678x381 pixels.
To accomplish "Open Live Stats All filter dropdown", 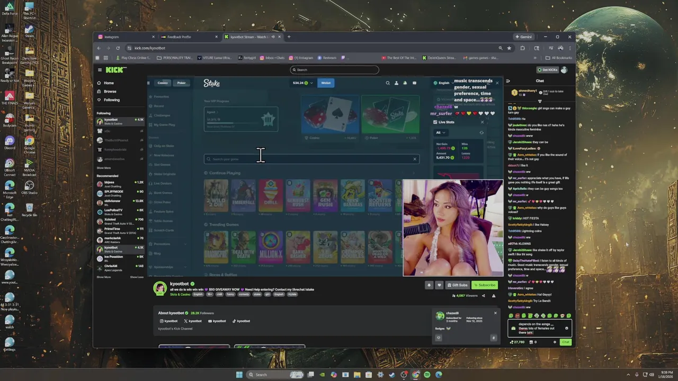I will (441, 132).
